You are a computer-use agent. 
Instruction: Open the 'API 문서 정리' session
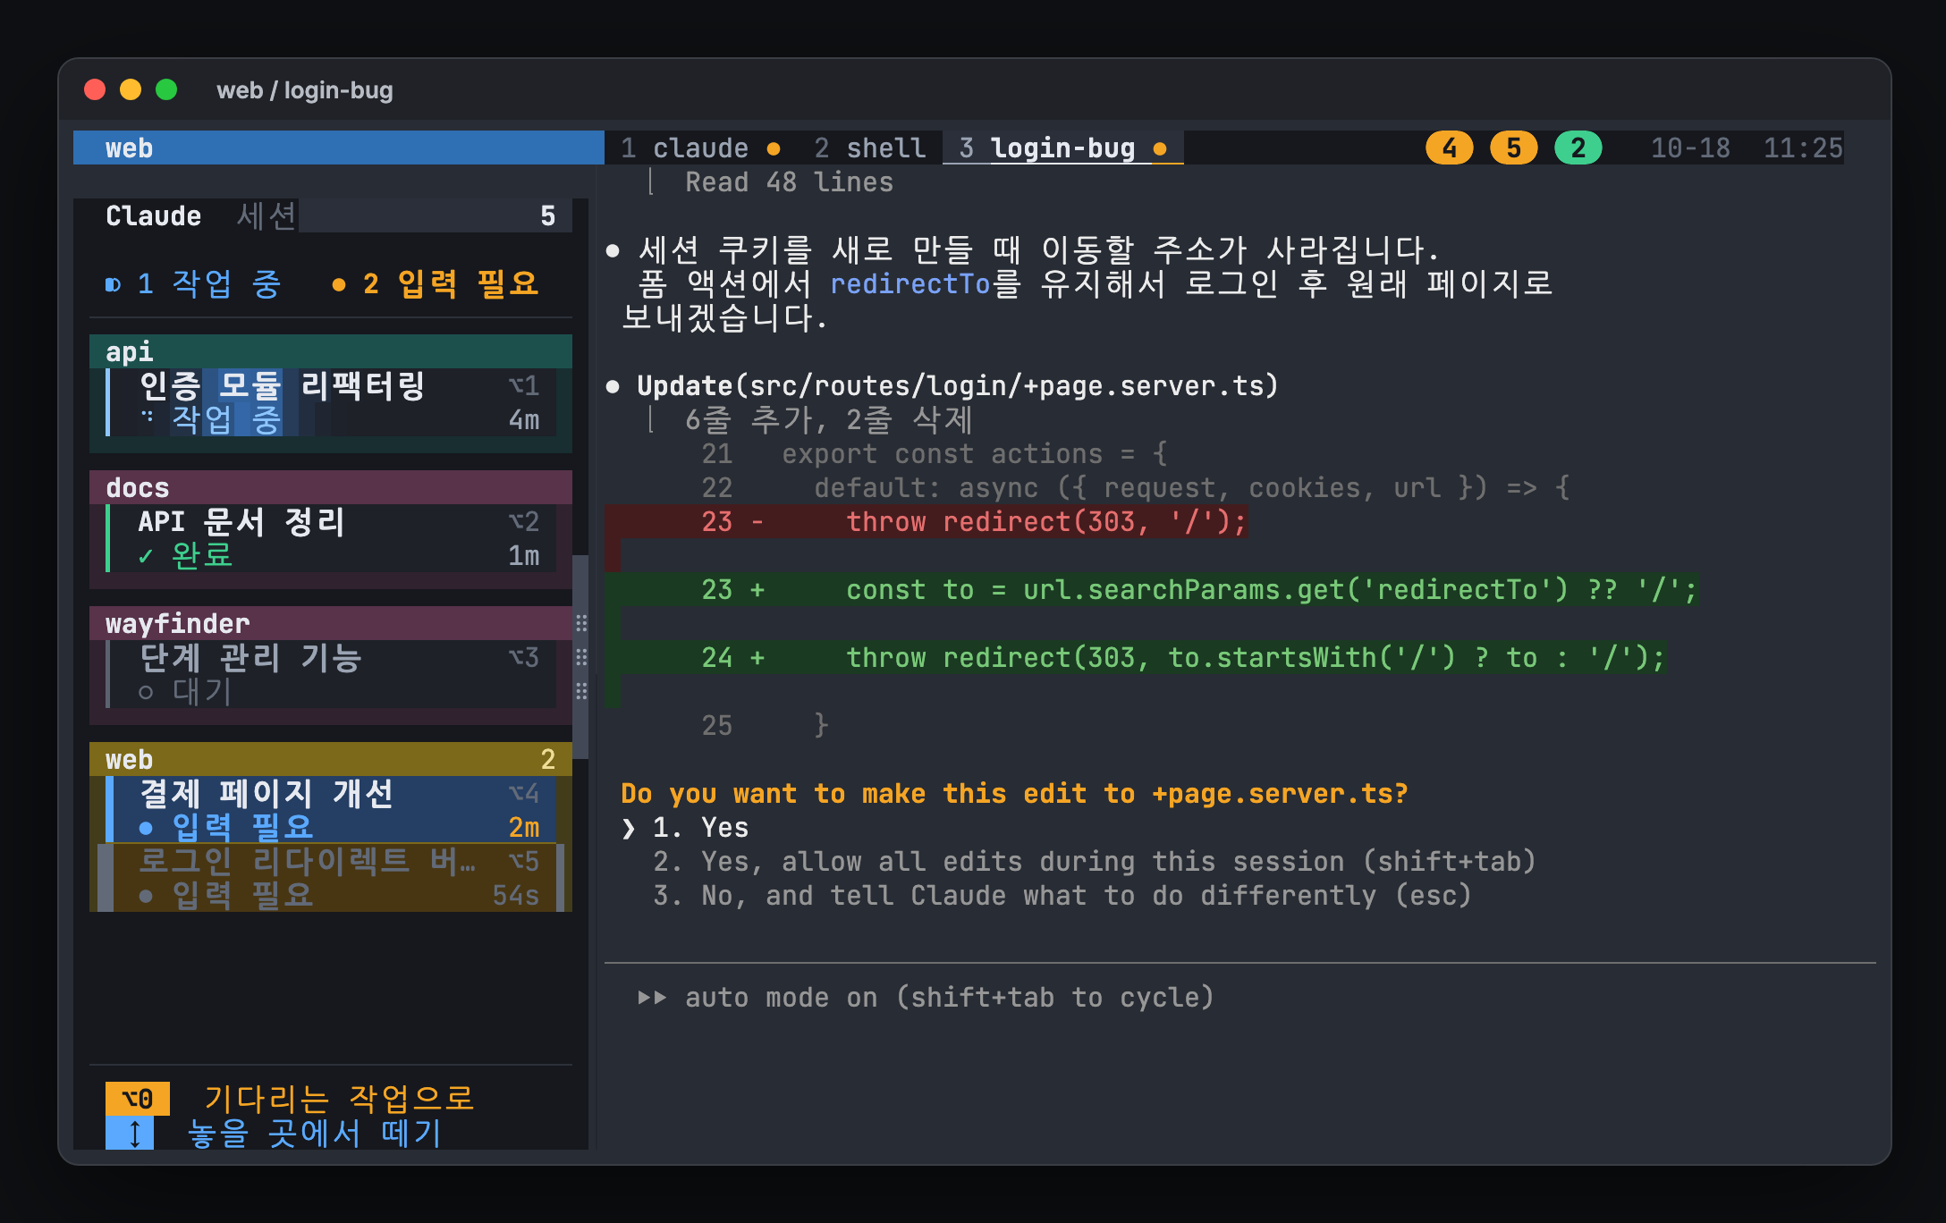[x=331, y=538]
